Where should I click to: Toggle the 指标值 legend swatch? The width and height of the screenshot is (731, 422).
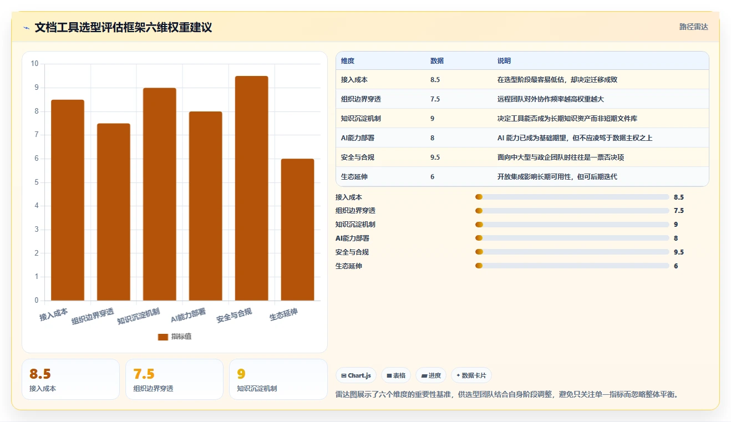click(x=163, y=337)
